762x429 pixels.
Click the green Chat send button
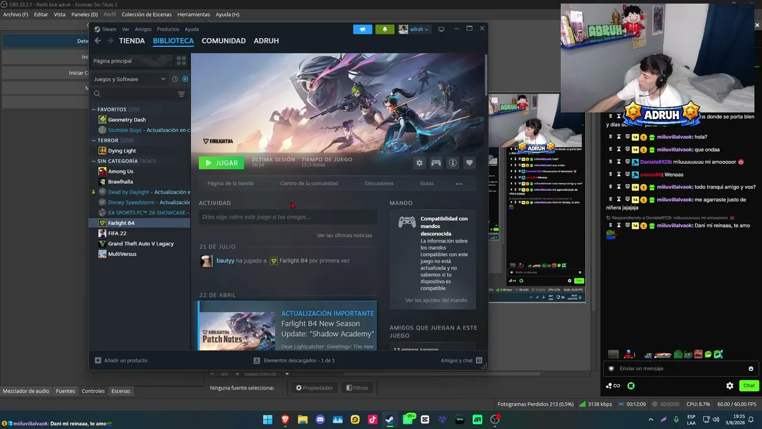(x=749, y=386)
